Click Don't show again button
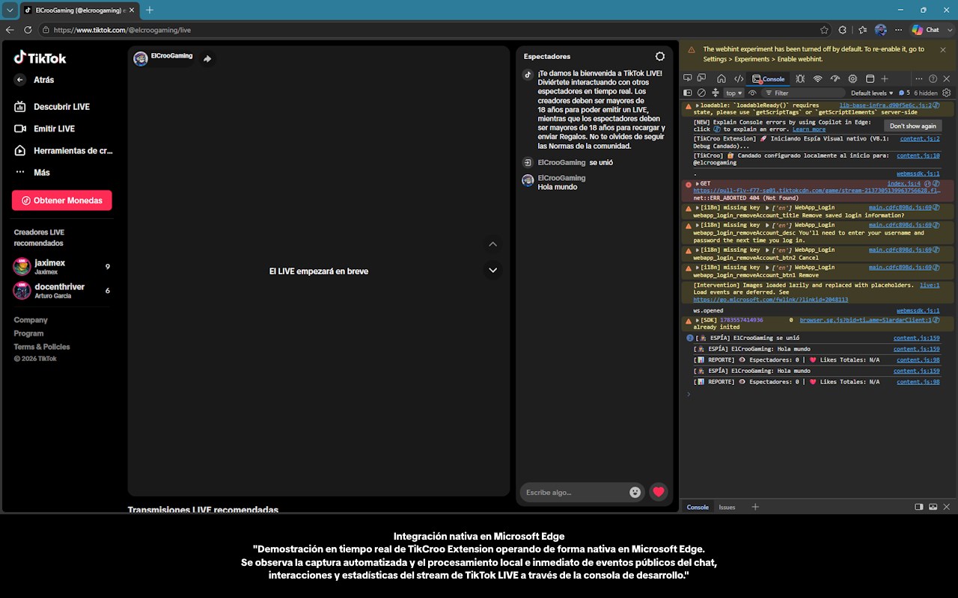958x598 pixels. pyautogui.click(x=912, y=126)
